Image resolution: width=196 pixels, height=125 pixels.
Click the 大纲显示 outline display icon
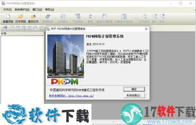click(63, 17)
